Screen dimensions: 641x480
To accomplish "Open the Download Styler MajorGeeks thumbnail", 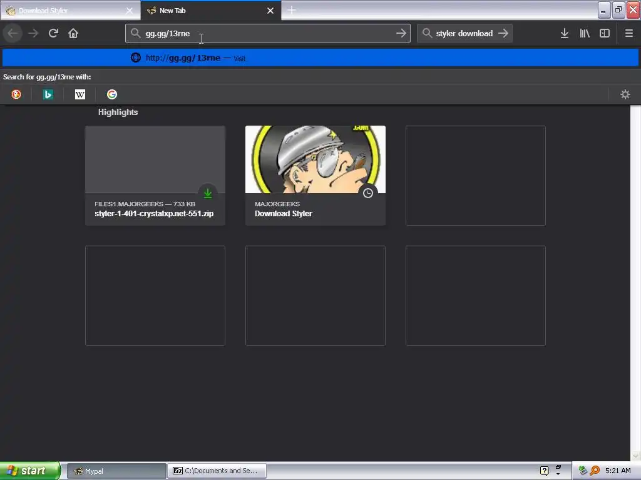I will tap(315, 159).
